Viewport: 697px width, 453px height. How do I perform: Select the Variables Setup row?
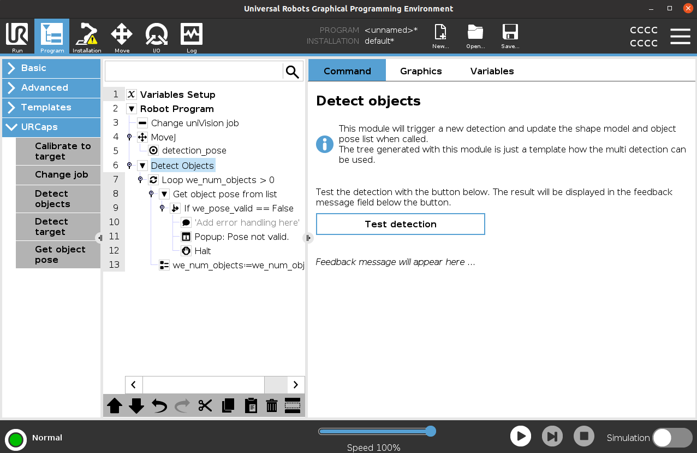coord(177,95)
